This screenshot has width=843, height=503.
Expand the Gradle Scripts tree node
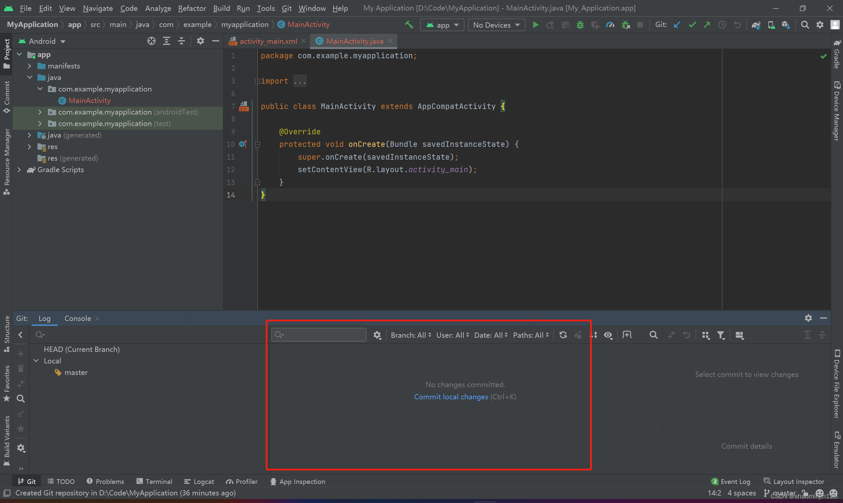click(x=19, y=170)
